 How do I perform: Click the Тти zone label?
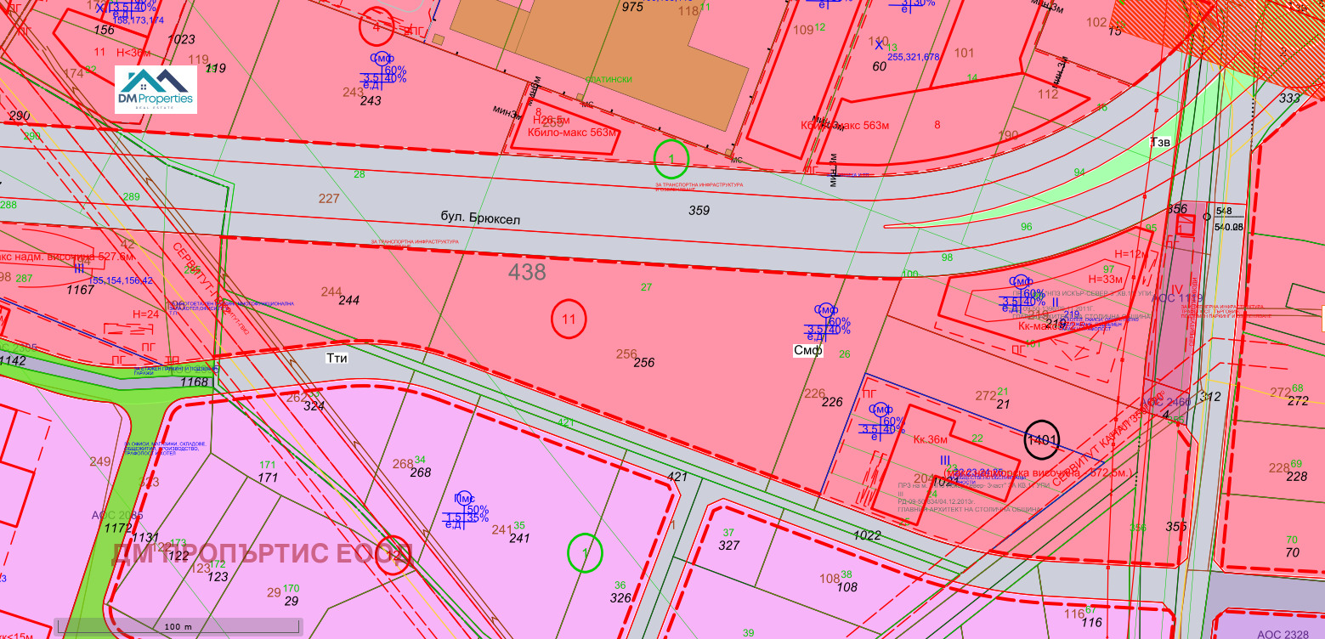pos(337,359)
